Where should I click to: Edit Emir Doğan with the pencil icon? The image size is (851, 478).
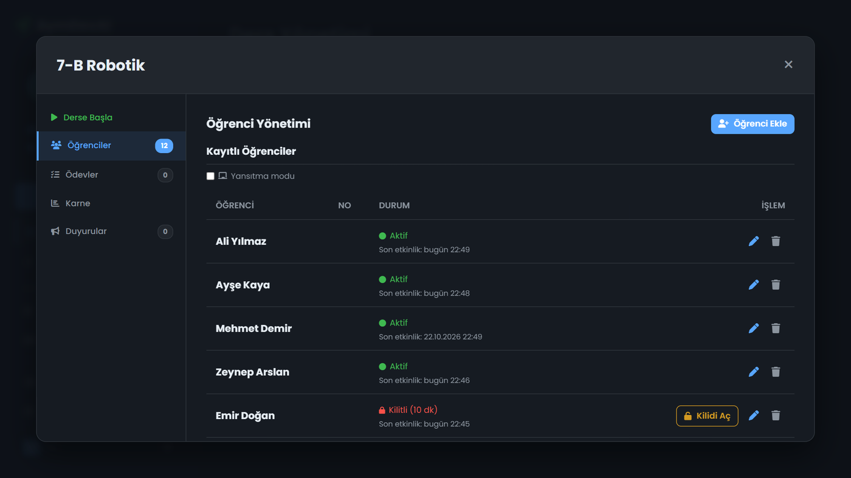754,415
